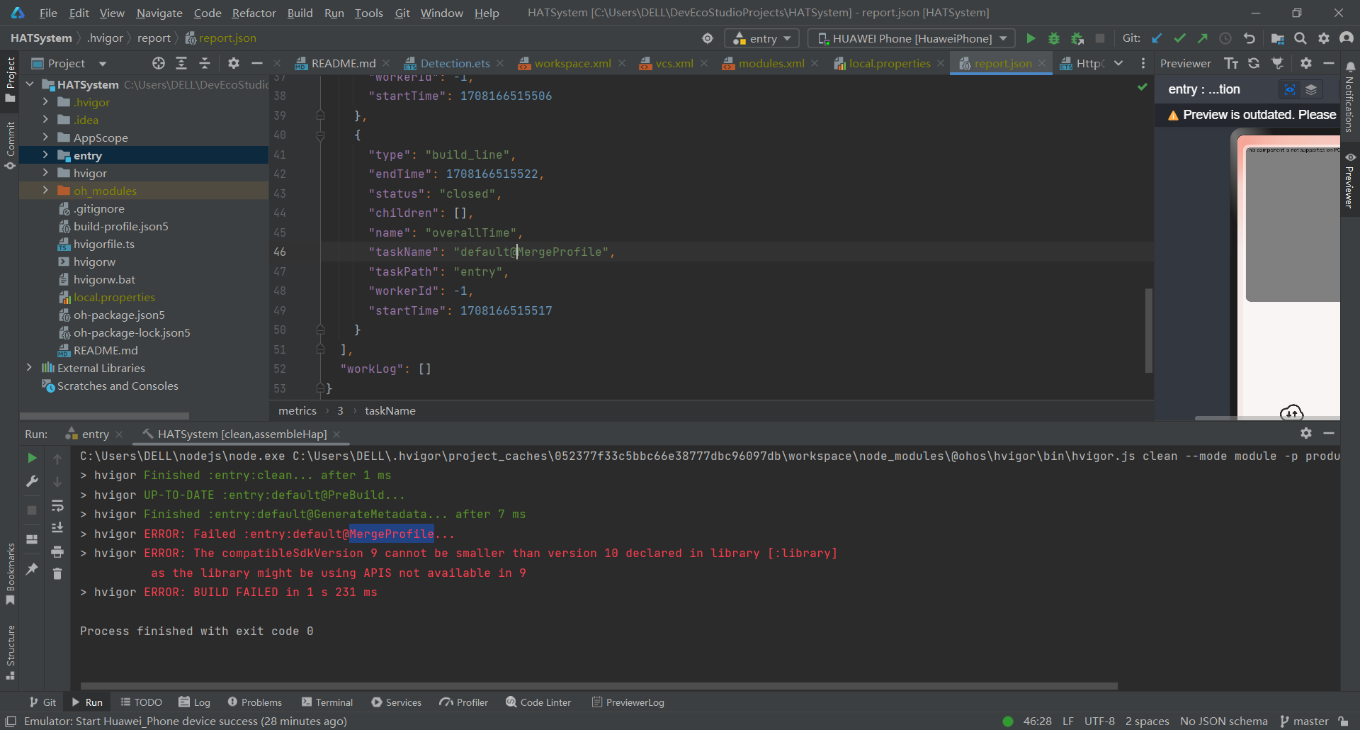Expand the oh_modules folder
This screenshot has width=1360, height=730.
(45, 191)
